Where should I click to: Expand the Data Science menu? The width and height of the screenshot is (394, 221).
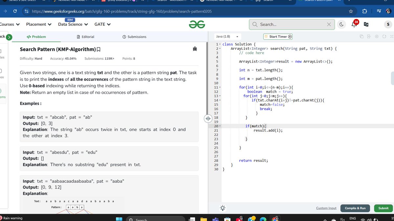point(73,24)
